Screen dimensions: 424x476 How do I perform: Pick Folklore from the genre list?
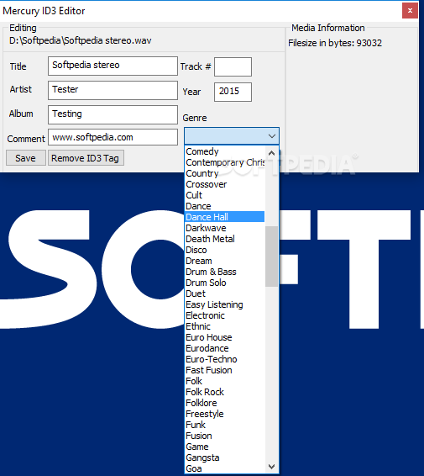(225, 403)
